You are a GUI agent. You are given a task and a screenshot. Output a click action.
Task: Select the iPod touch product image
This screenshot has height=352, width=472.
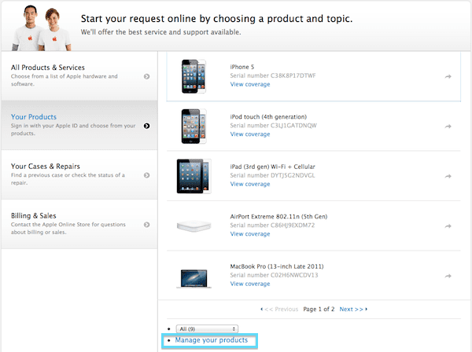click(194, 126)
